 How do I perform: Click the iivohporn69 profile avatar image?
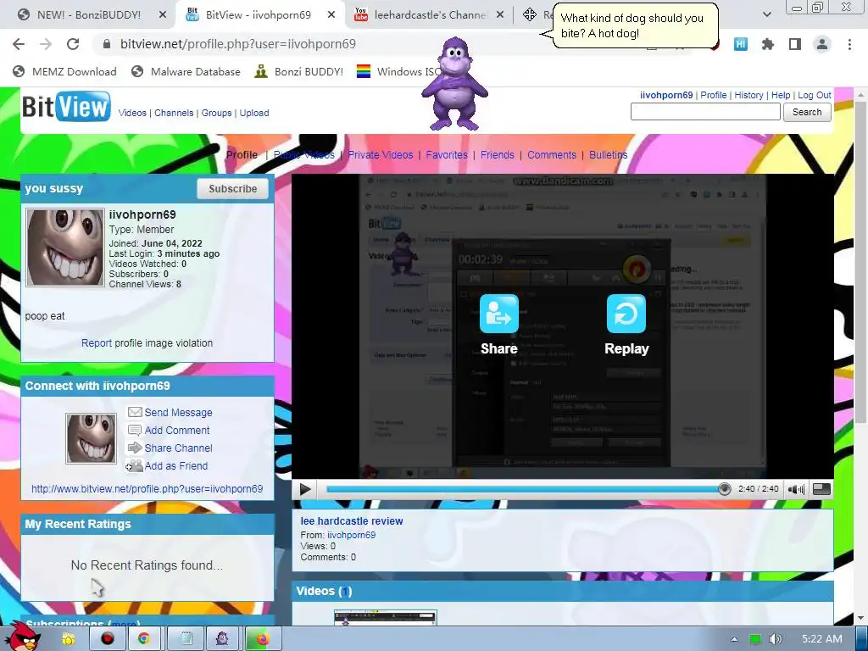[x=65, y=248]
